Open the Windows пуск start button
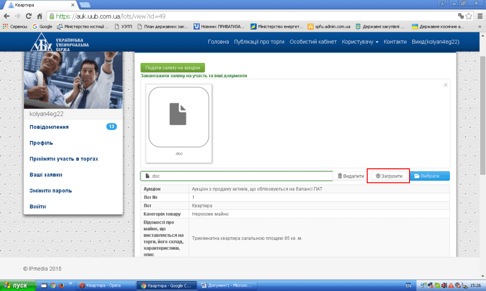 pos(16,286)
